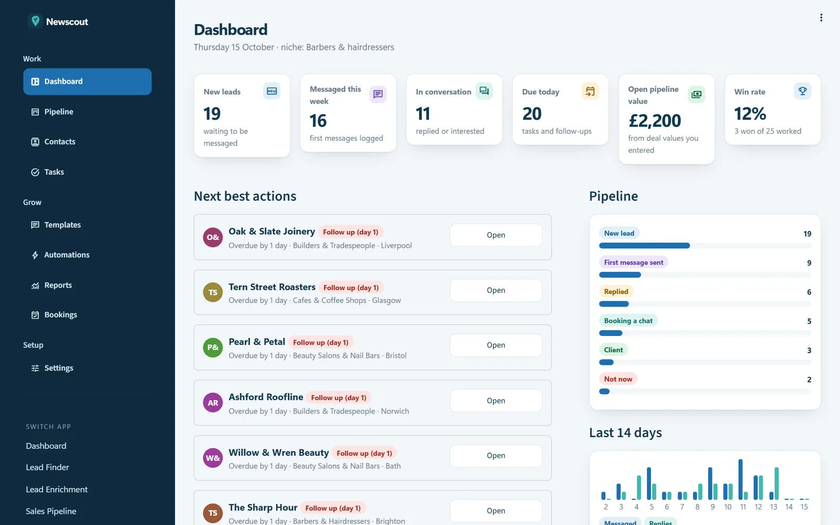Click the Tern Street Roasters avatar
The width and height of the screenshot is (840, 525).
pyautogui.click(x=213, y=292)
